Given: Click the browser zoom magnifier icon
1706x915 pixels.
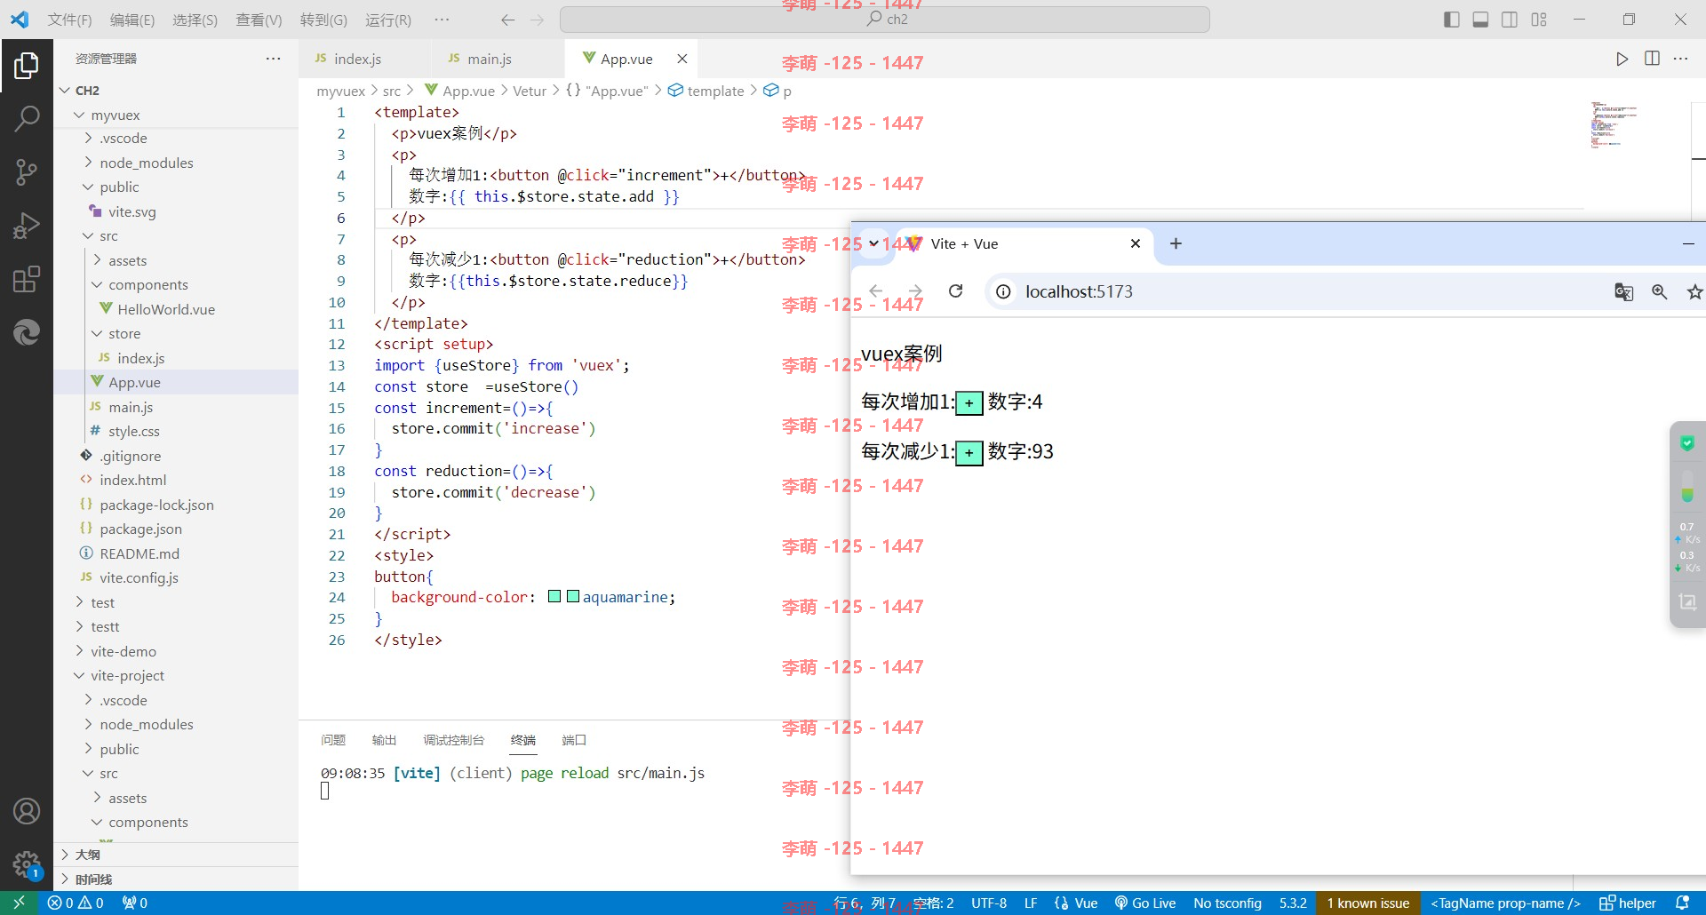Looking at the screenshot, I should [1659, 291].
